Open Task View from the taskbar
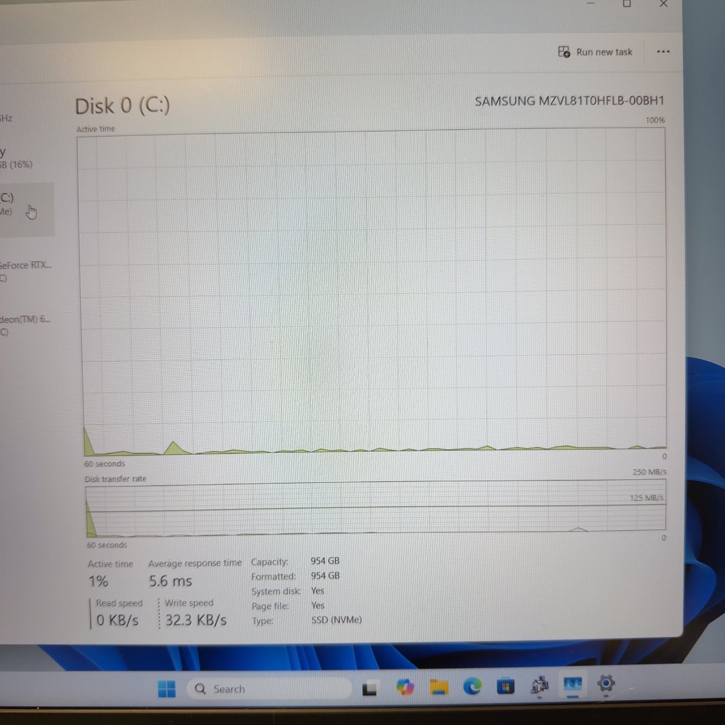The height and width of the screenshot is (725, 725). click(370, 688)
